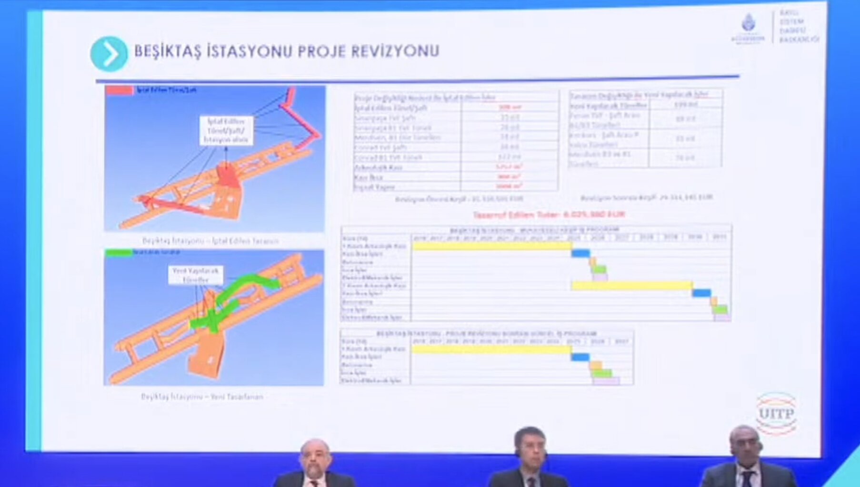Open the top 3D diagram of cancelled design
The height and width of the screenshot is (487, 860).
click(x=215, y=159)
